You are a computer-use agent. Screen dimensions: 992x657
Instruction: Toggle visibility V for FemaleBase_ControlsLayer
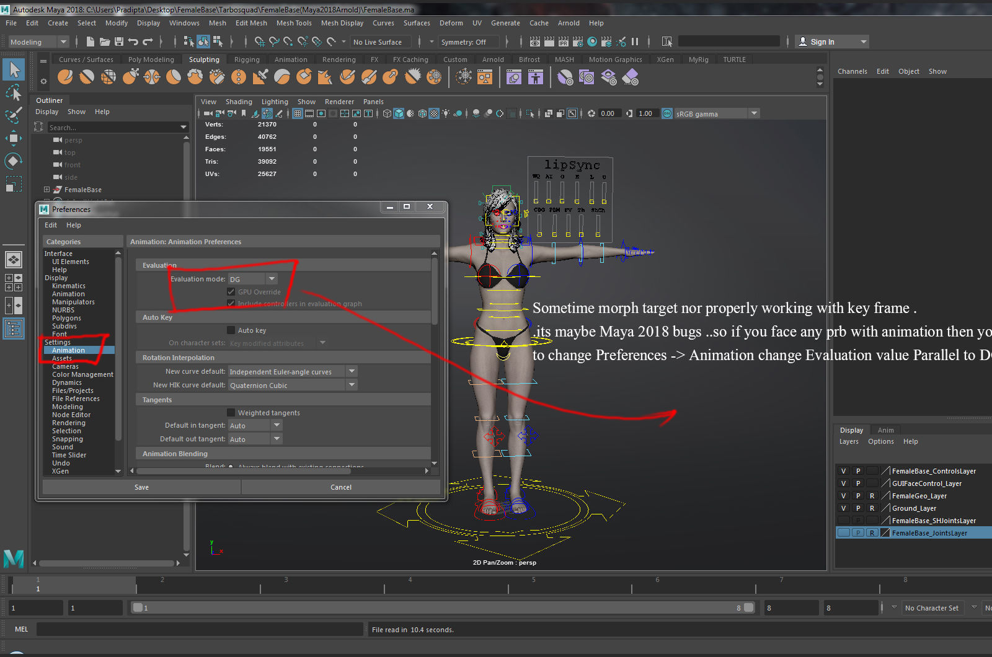[x=843, y=471]
